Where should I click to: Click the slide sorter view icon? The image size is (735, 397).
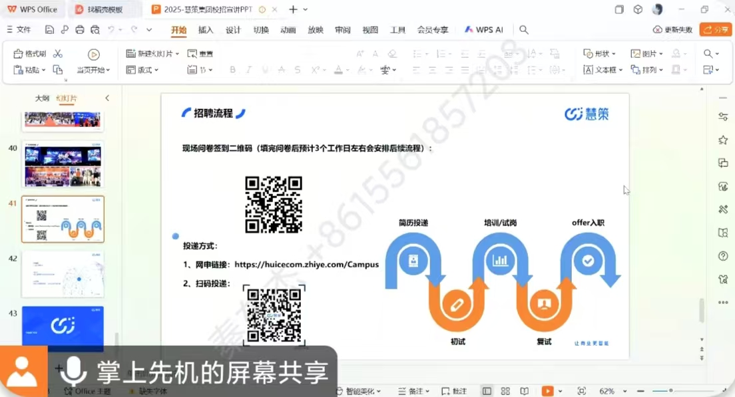505,392
